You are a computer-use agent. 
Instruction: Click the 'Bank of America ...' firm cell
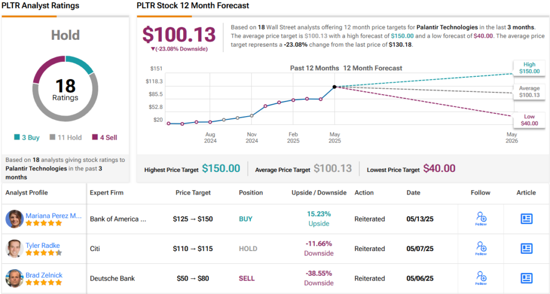coord(118,219)
